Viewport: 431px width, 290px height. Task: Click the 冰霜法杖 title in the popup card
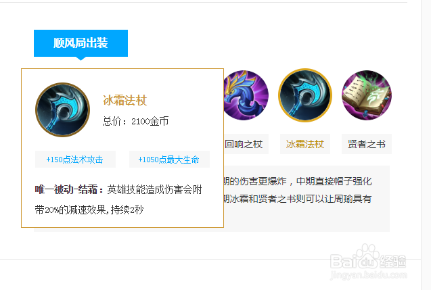124,100
